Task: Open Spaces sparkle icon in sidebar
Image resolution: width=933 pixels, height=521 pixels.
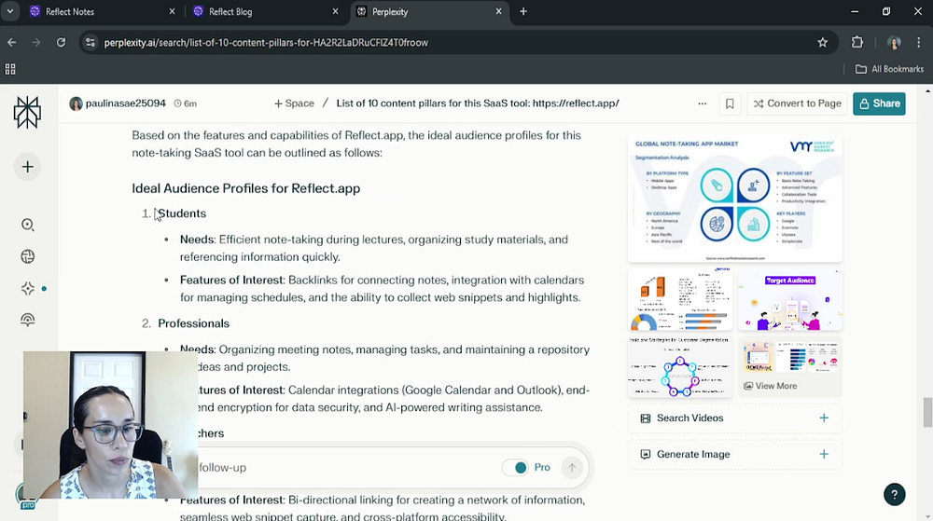Action: click(28, 289)
